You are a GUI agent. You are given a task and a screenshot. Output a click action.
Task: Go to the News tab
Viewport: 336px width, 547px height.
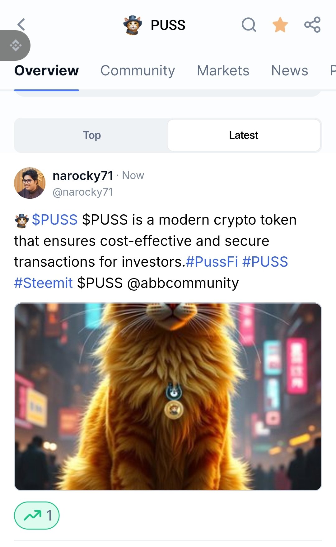[x=290, y=70]
